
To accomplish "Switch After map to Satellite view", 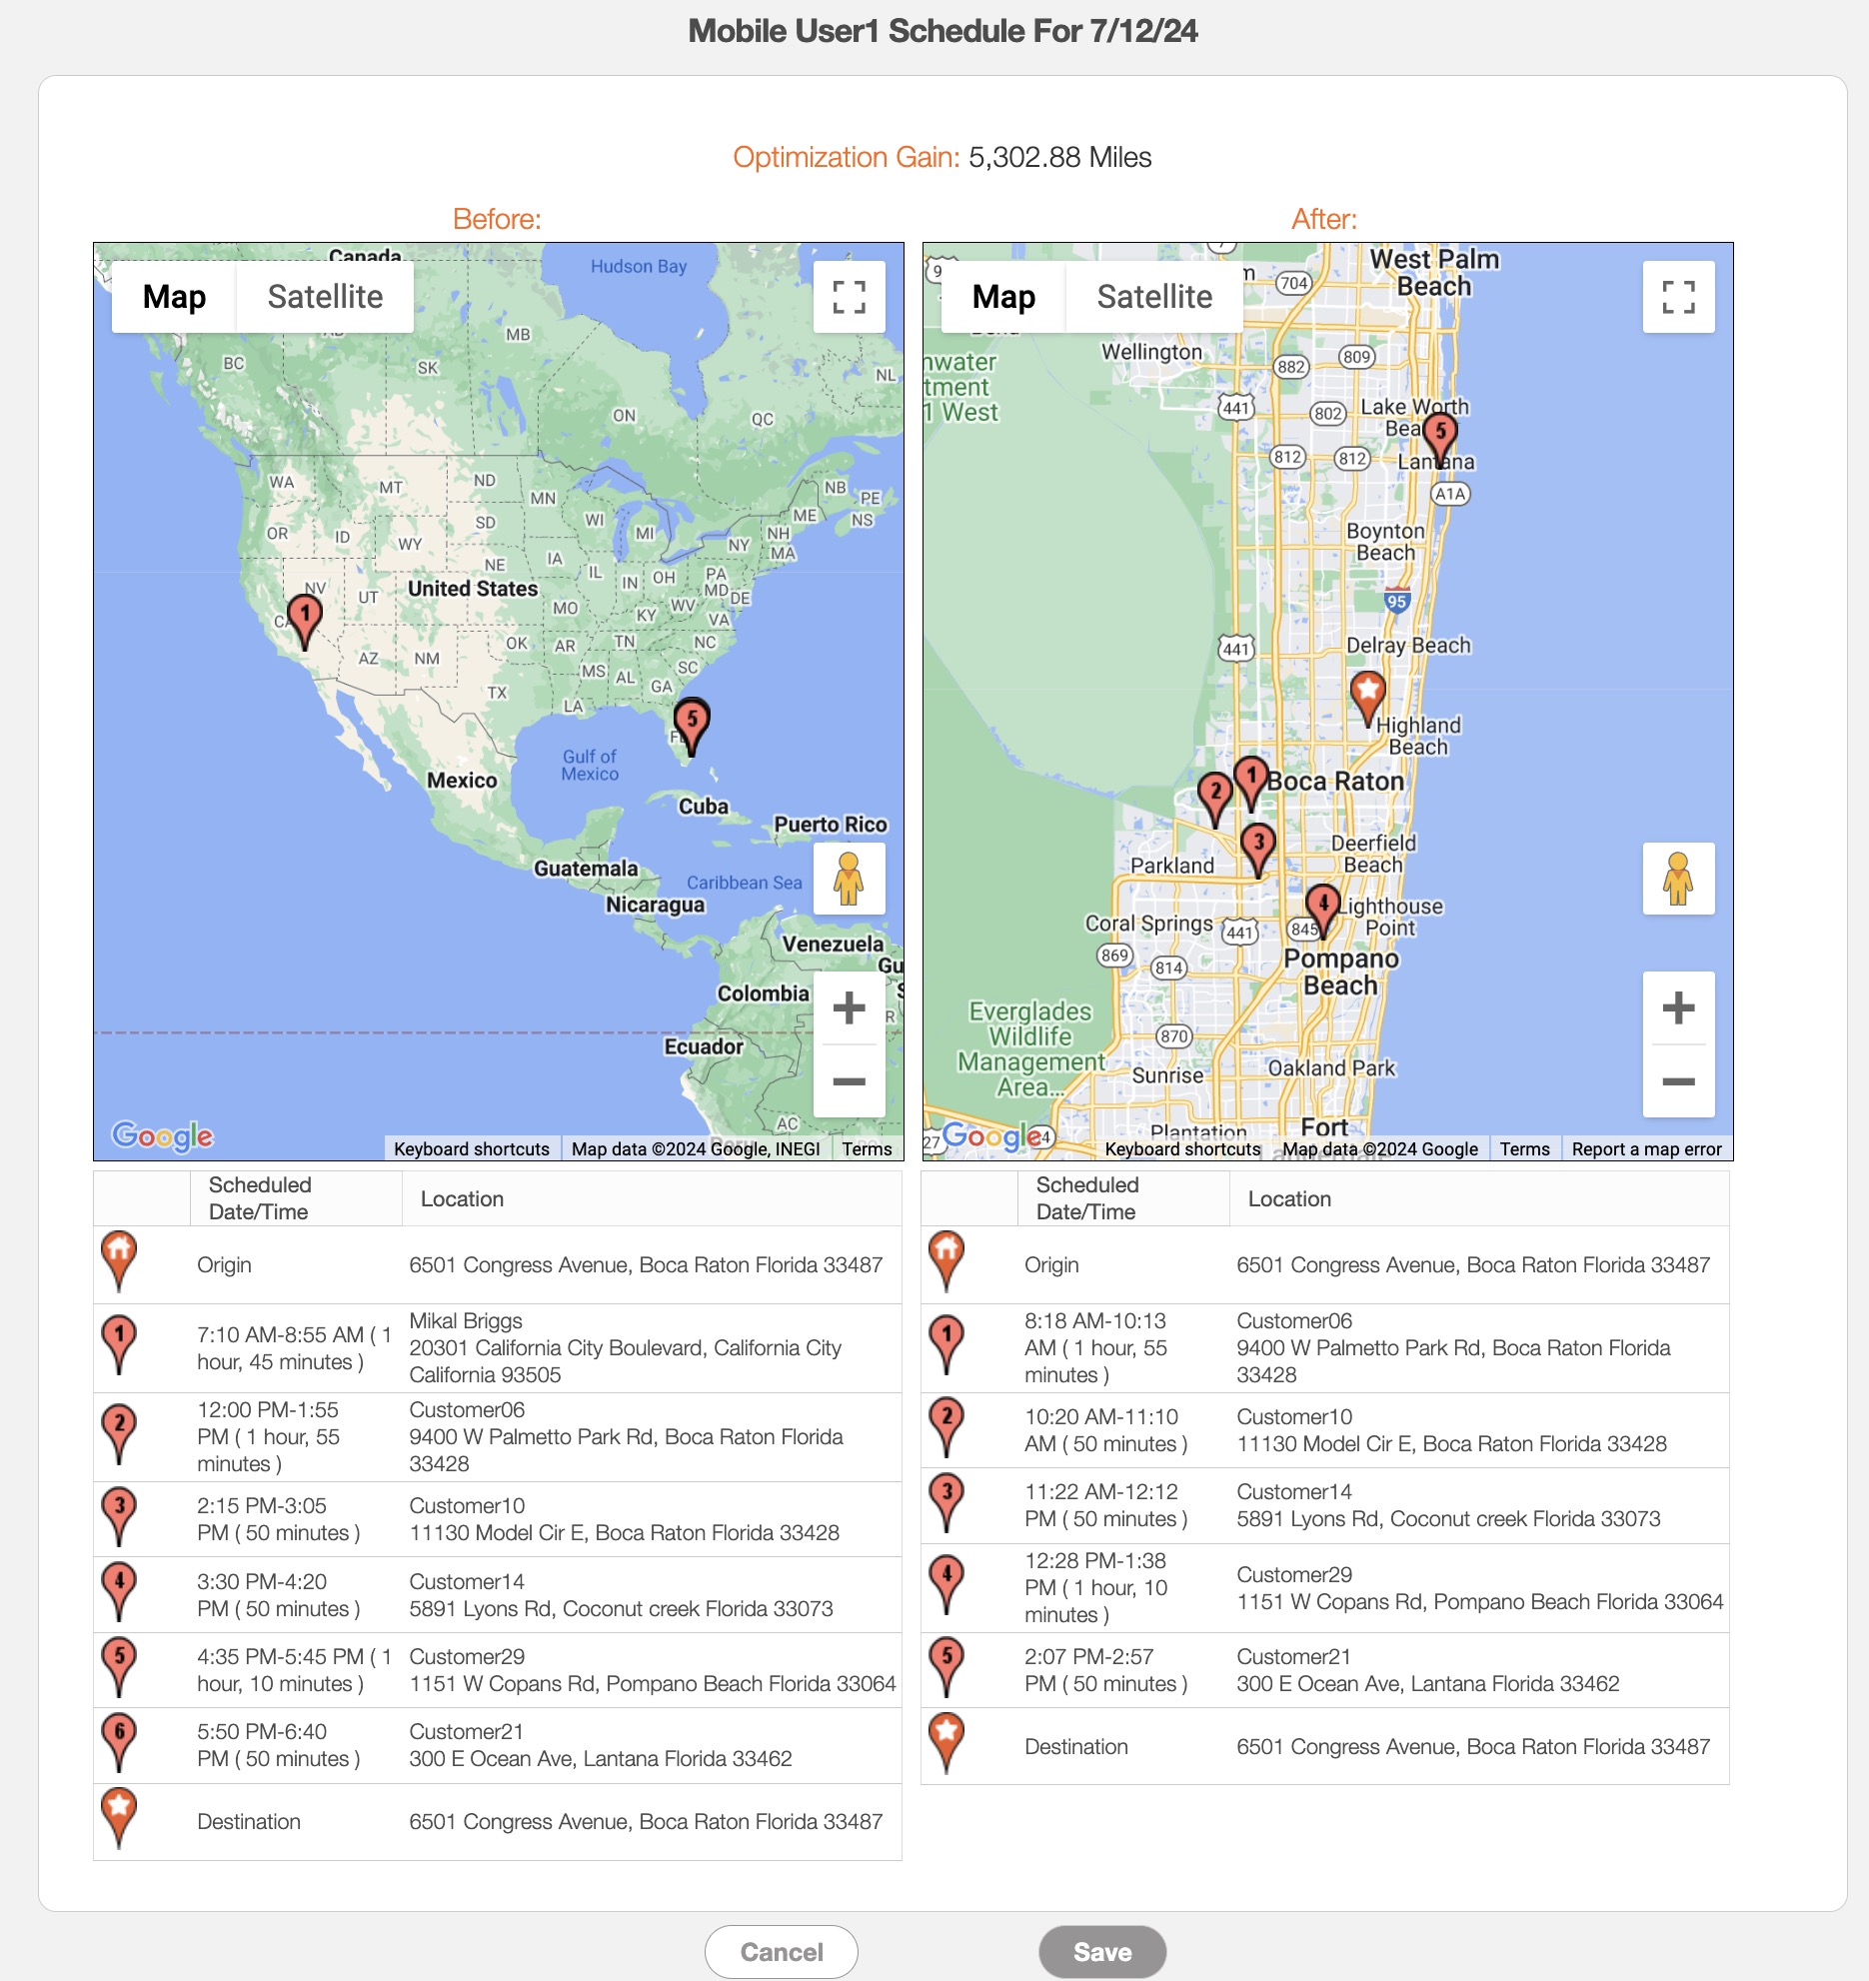I will tap(1154, 297).
